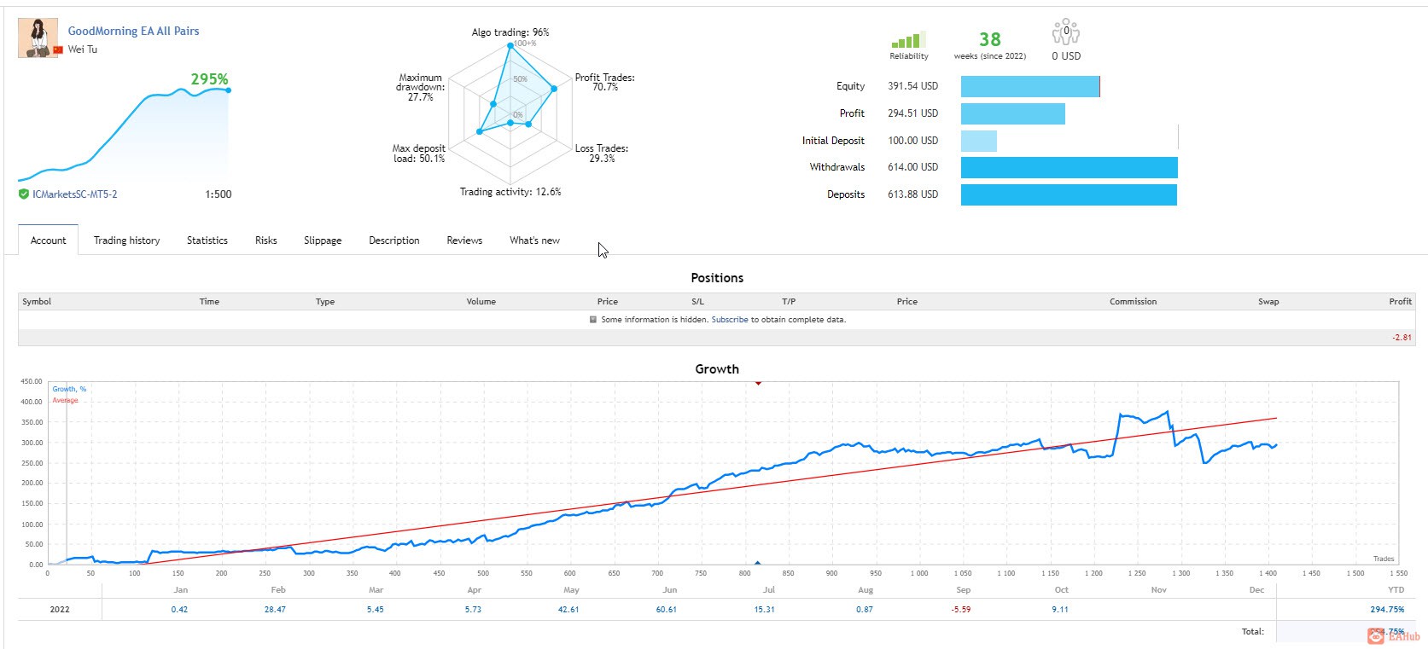Open the GoodMorning EA All Pairs signal link
The width and height of the screenshot is (1428, 649).
point(133,31)
